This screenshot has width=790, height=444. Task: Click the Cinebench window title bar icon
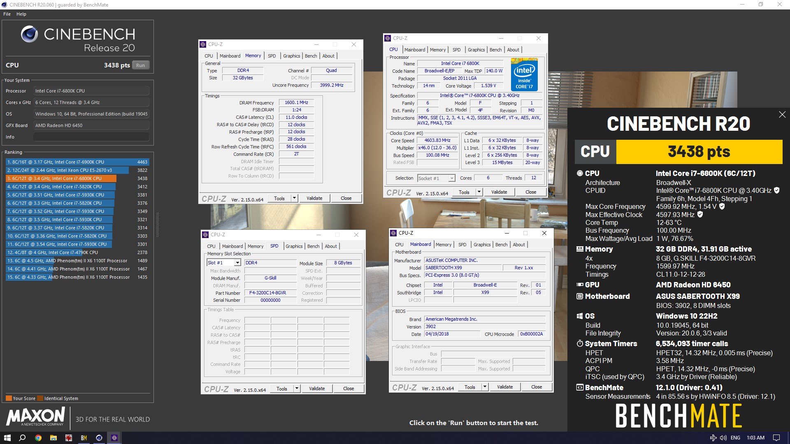[x=4, y=5]
